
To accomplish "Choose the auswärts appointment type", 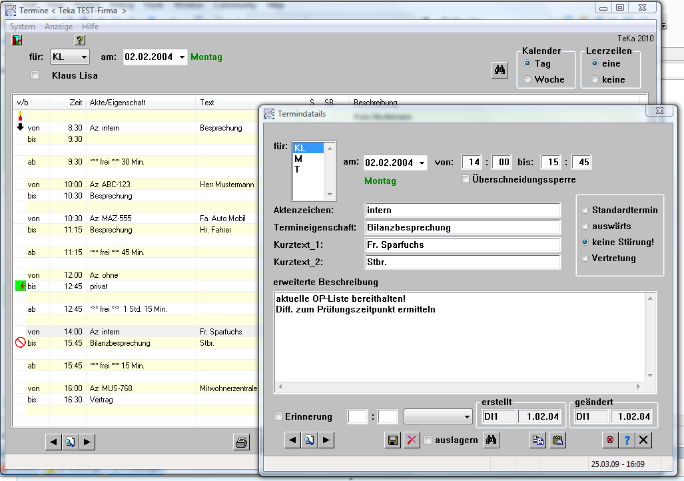I will click(585, 226).
